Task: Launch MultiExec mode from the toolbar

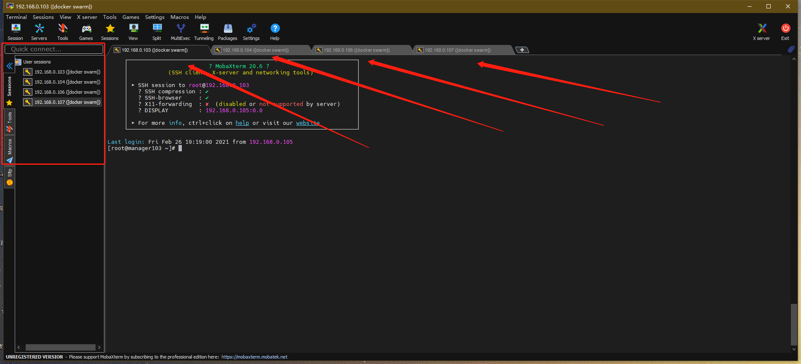Action: (180, 32)
